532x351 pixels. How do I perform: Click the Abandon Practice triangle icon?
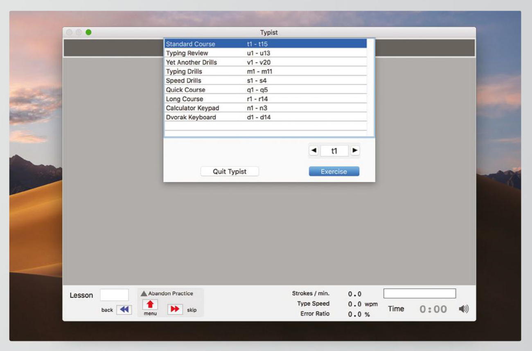click(x=144, y=293)
